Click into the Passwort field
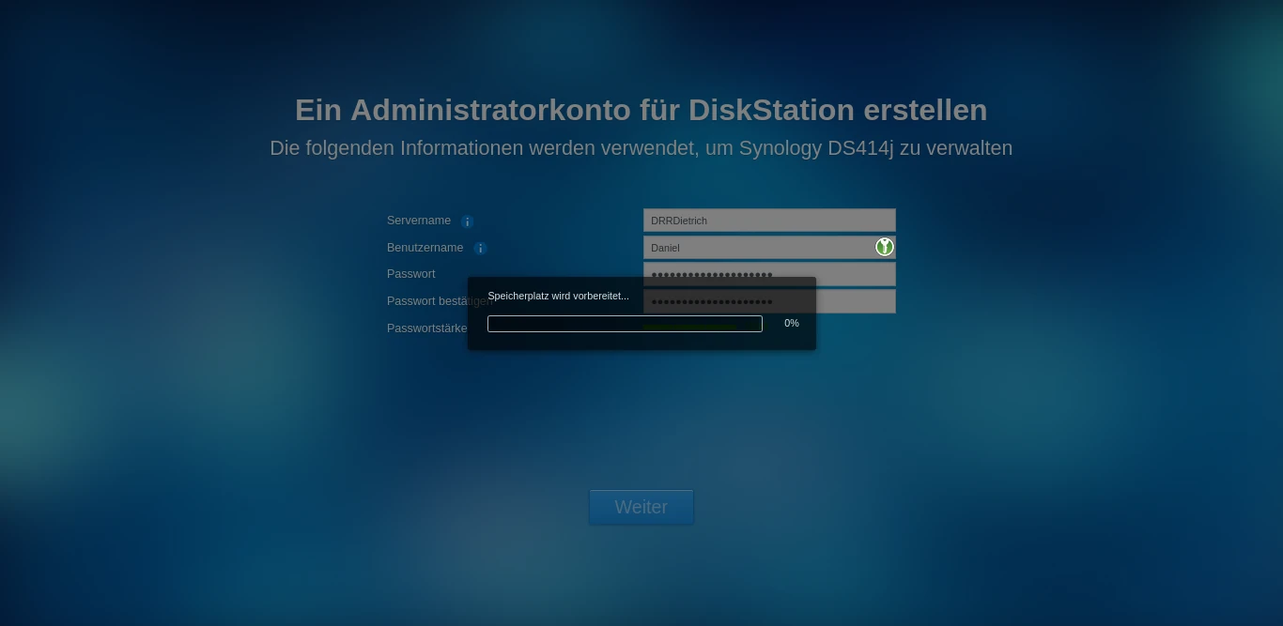 pos(769,274)
